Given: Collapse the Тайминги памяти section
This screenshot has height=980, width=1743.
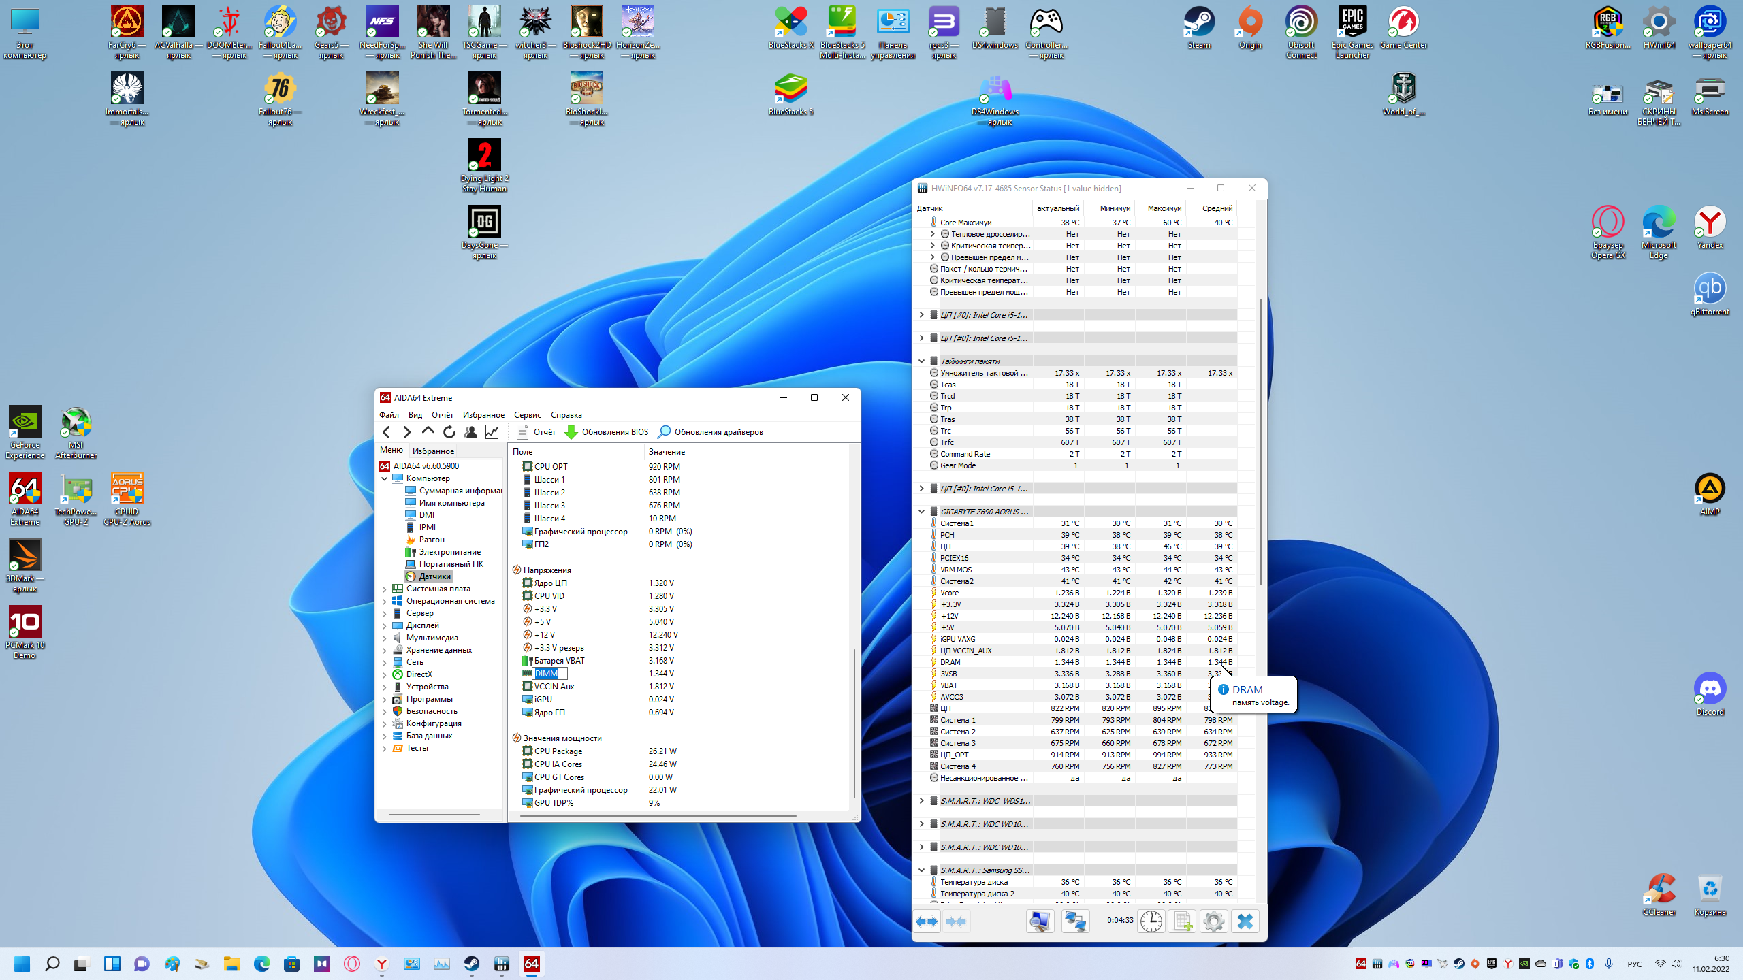Looking at the screenshot, I should [921, 361].
